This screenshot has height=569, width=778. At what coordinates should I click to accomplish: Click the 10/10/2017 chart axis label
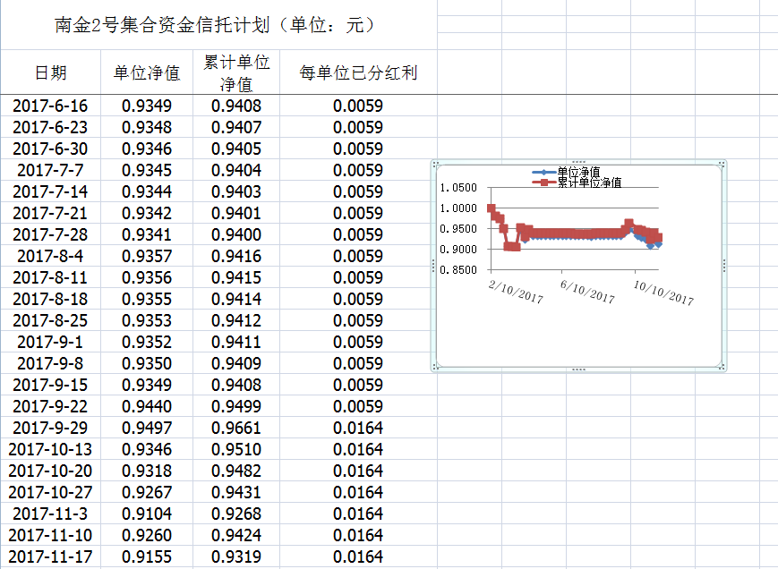coord(663,292)
